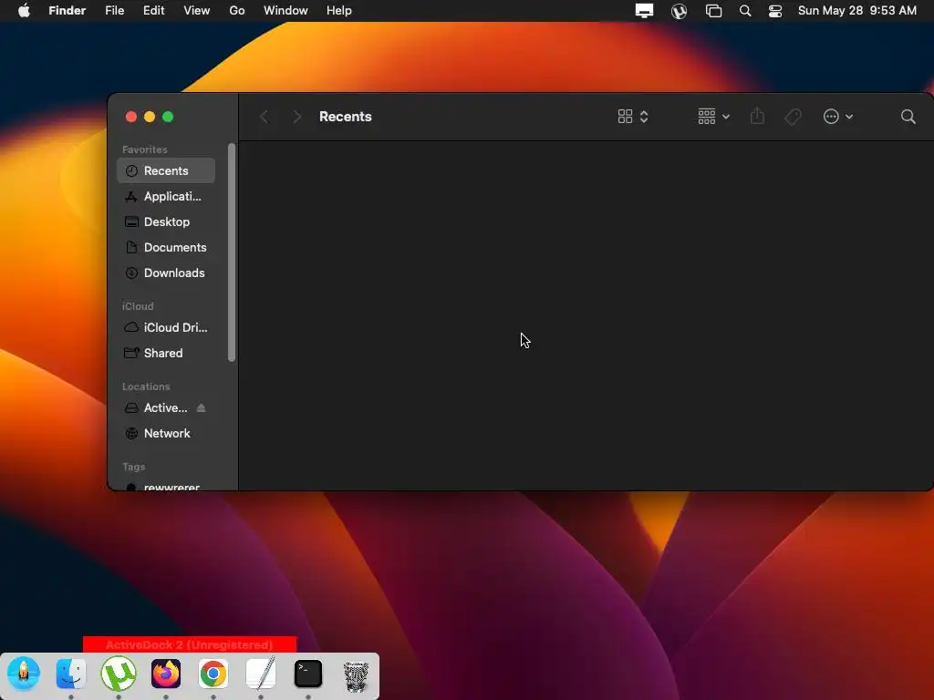Click the Edit Tags toolbar icon

(793, 117)
